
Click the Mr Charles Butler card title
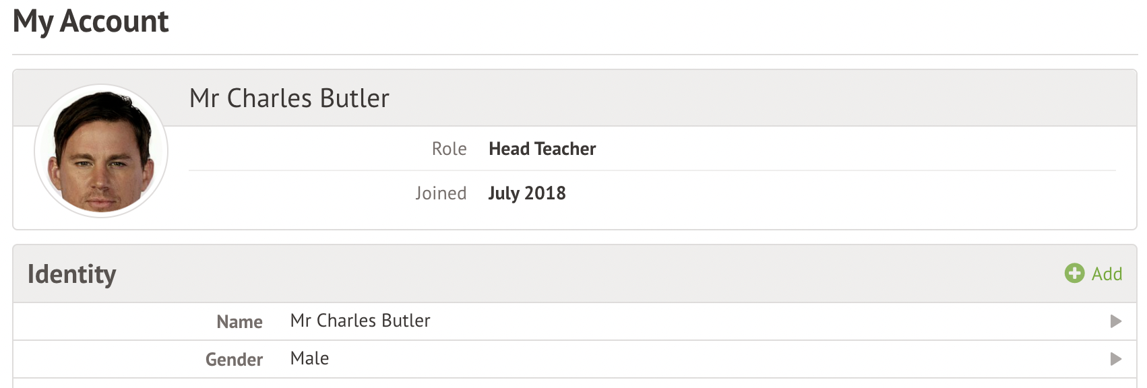tap(289, 98)
